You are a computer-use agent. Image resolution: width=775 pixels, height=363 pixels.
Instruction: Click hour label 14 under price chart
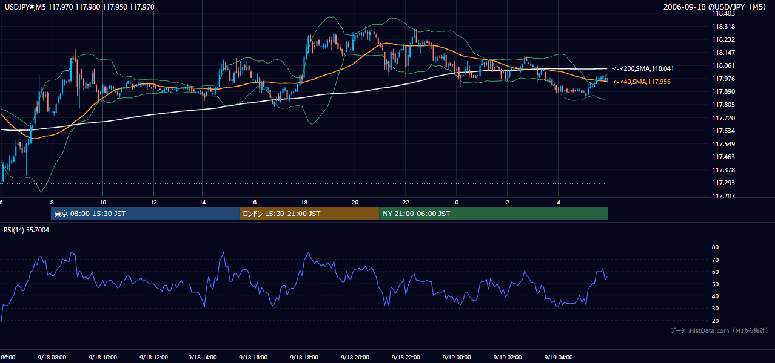click(203, 202)
